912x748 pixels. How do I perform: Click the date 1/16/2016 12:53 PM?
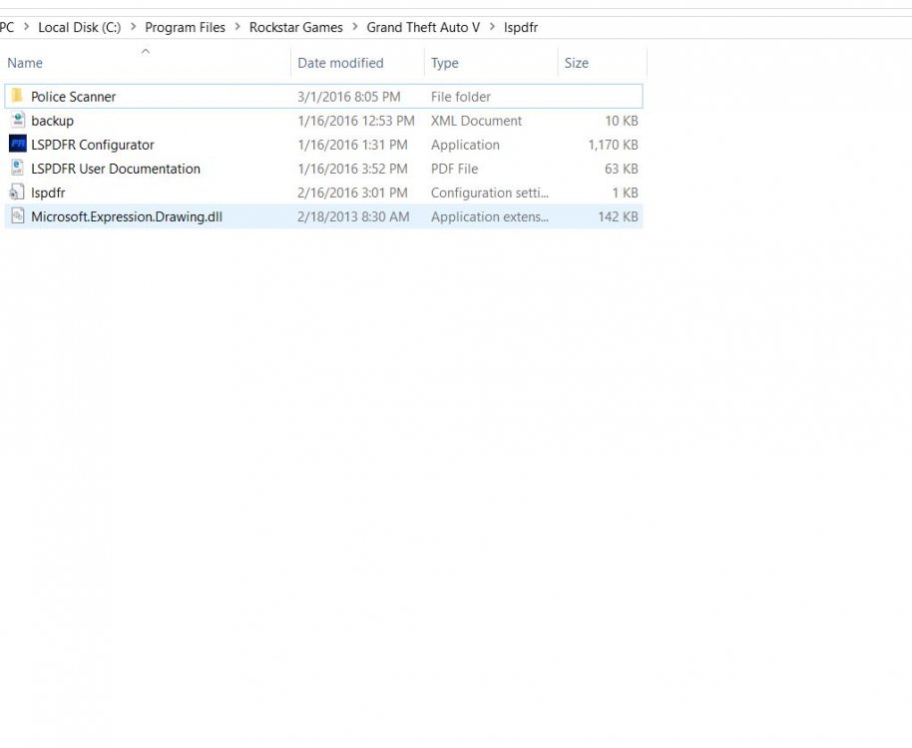point(356,121)
